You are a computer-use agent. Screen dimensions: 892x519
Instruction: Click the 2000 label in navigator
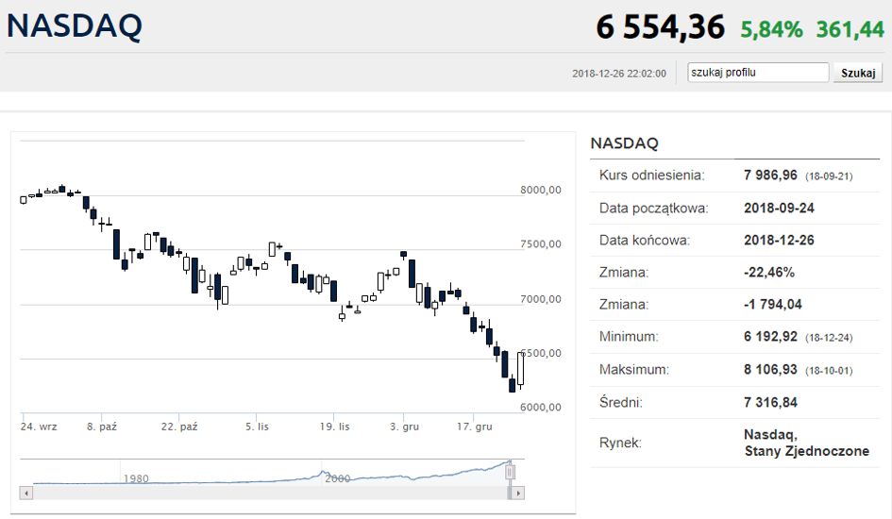[337, 478]
